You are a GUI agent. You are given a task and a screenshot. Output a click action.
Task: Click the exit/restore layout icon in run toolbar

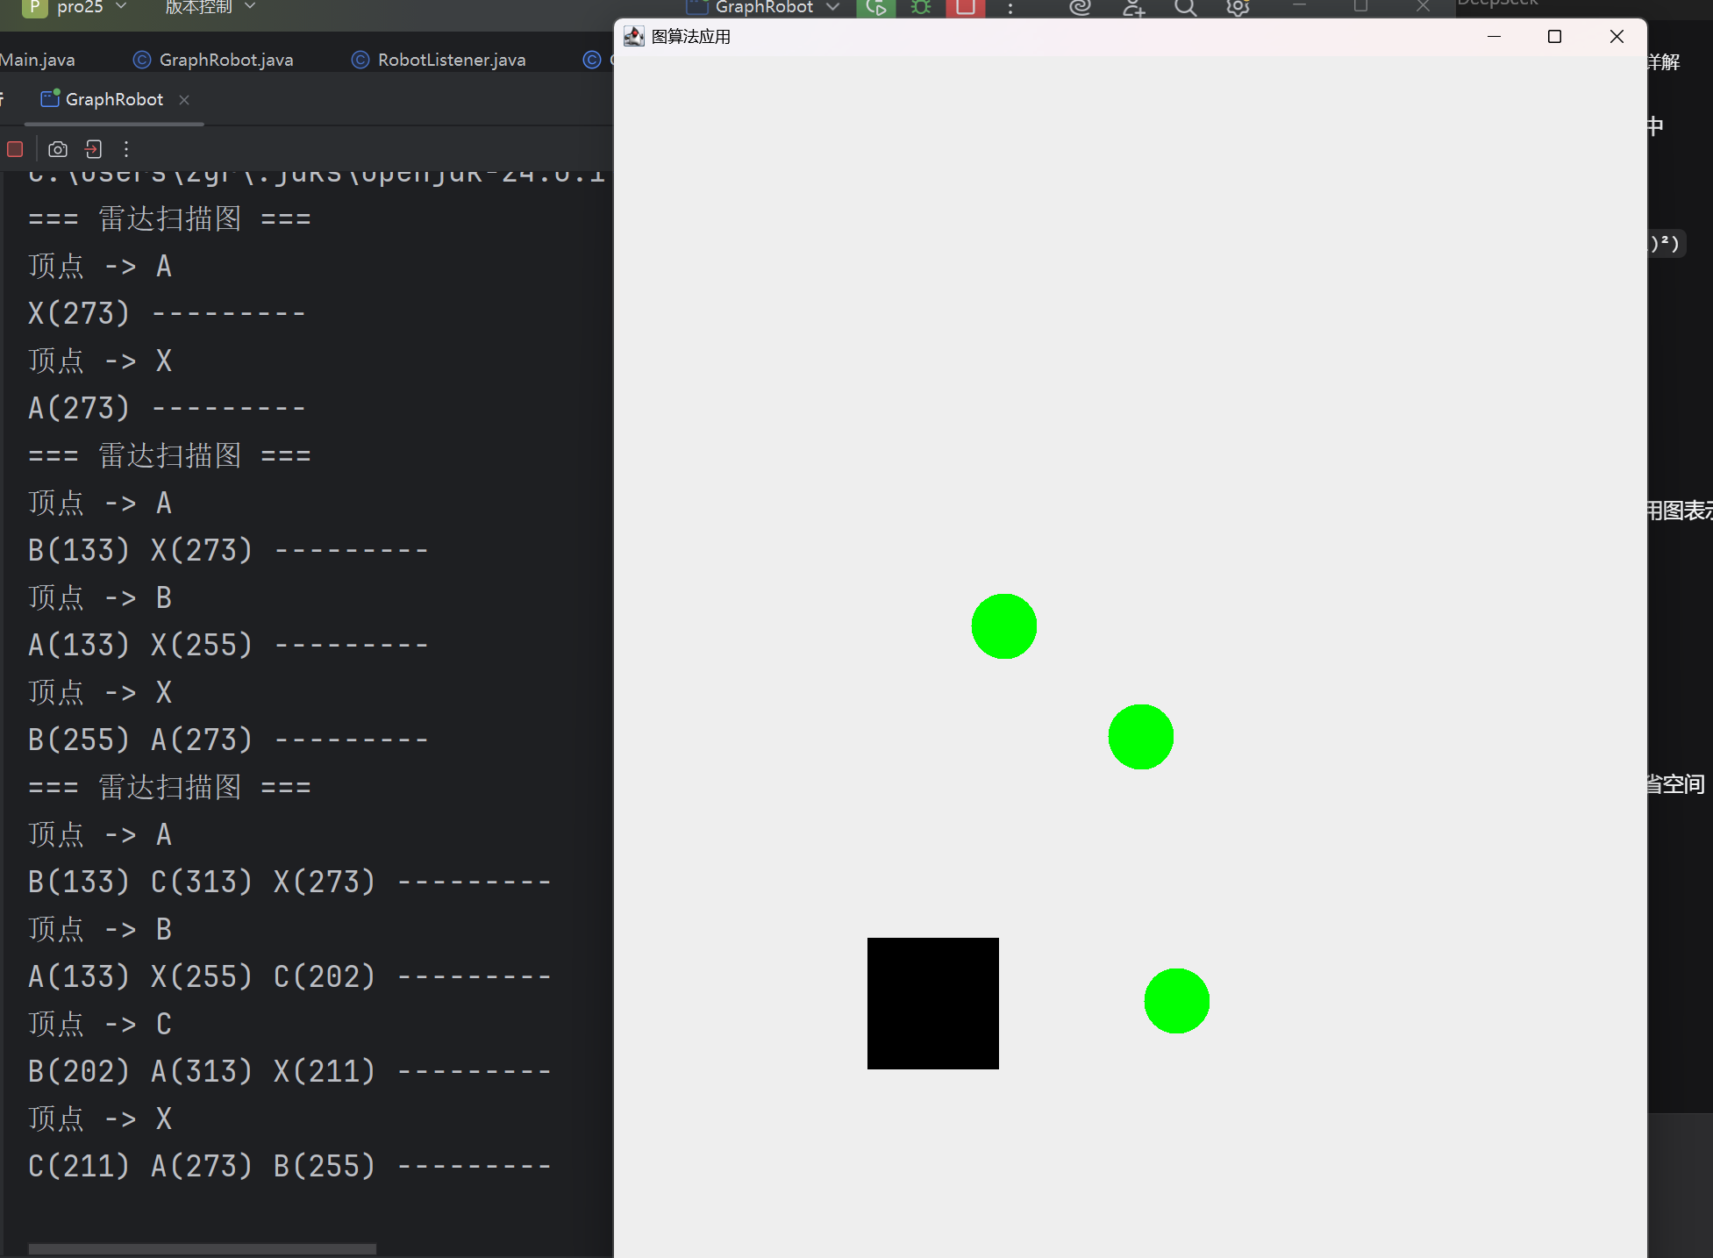coord(93,149)
